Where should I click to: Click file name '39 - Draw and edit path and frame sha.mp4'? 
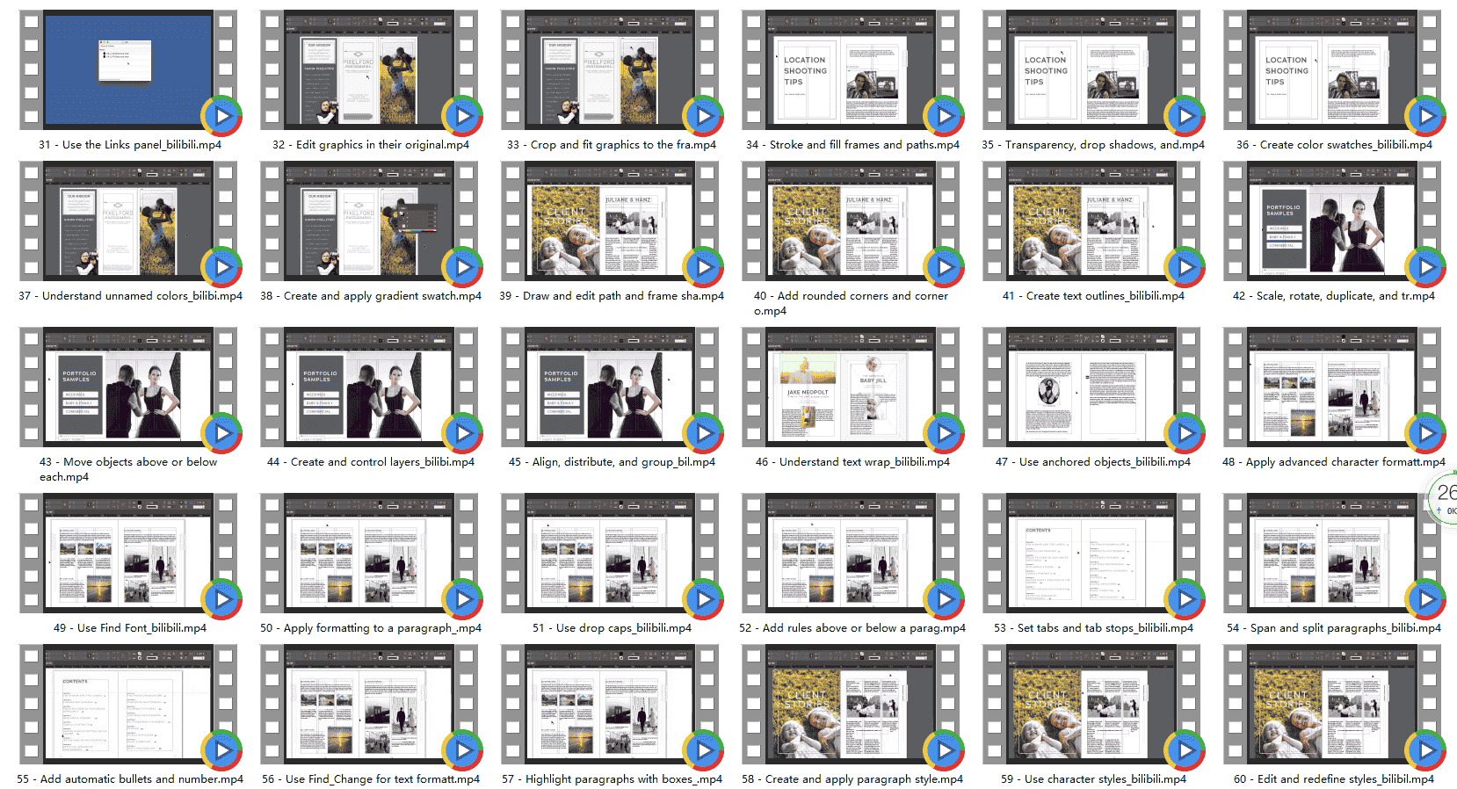tap(612, 296)
